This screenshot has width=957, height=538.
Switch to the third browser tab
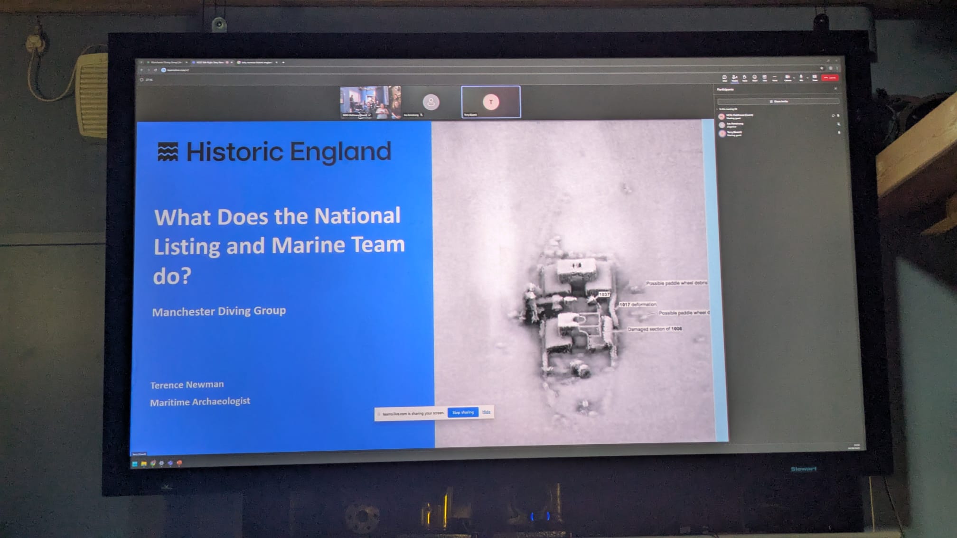click(257, 62)
